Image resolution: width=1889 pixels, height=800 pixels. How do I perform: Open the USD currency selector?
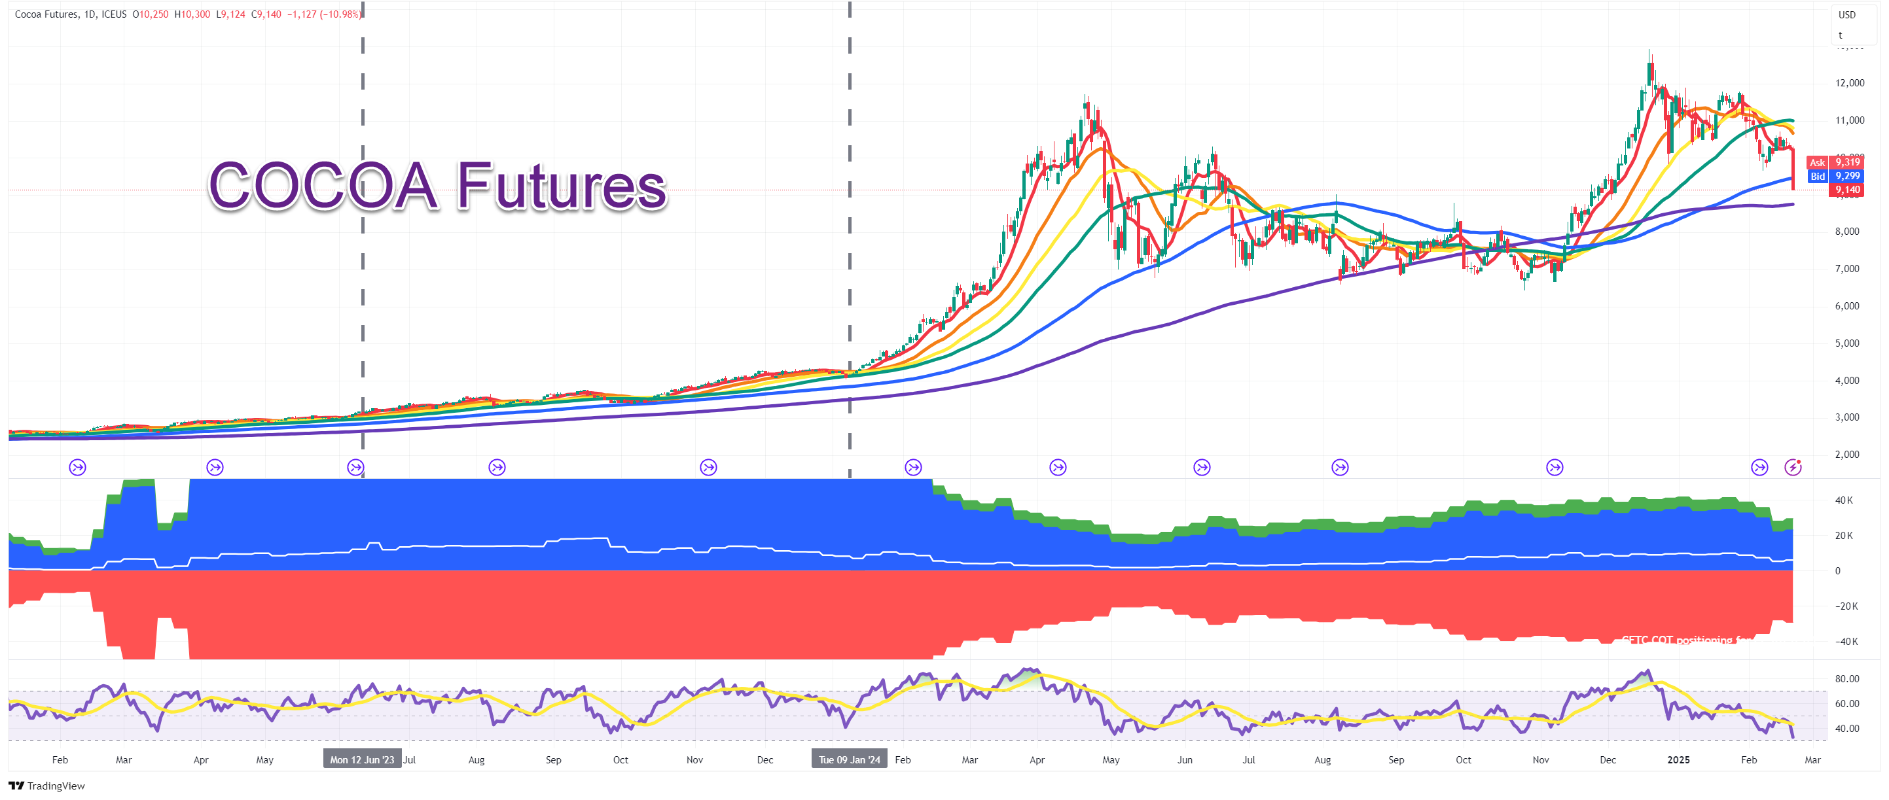click(x=1846, y=14)
